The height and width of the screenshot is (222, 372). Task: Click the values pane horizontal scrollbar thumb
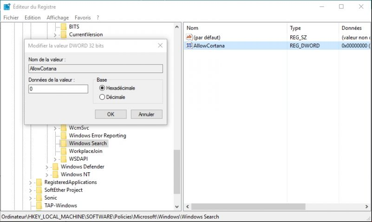click(x=248, y=207)
